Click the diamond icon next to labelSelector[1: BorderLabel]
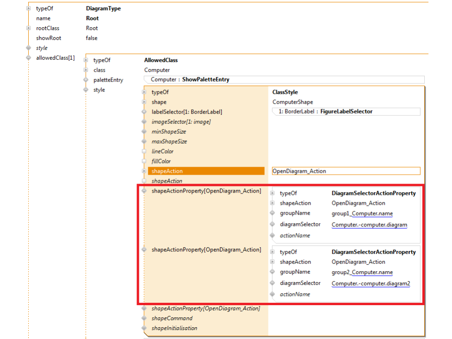Viewport: 452px width, 339px height. click(144, 112)
